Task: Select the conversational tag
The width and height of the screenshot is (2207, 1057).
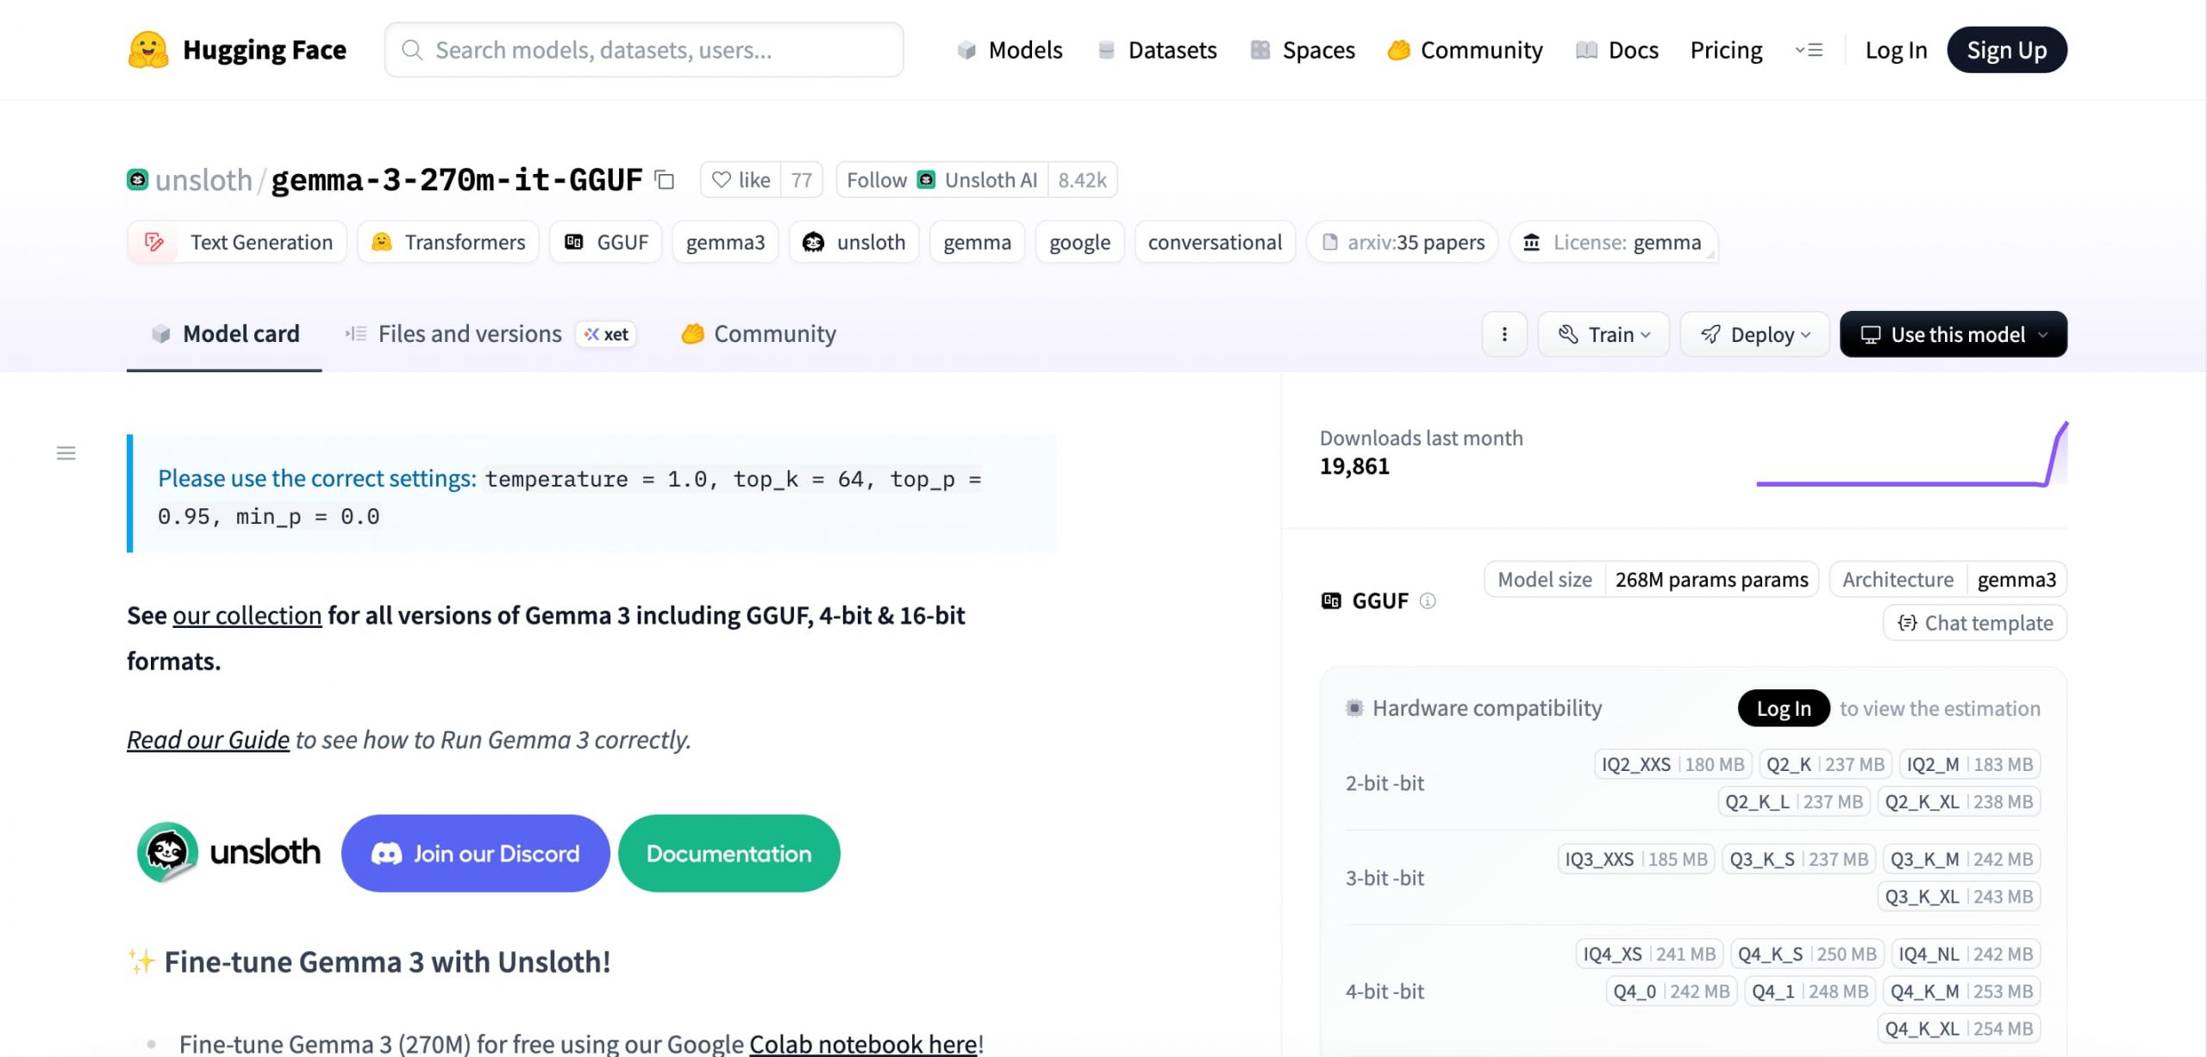Action: click(1215, 242)
